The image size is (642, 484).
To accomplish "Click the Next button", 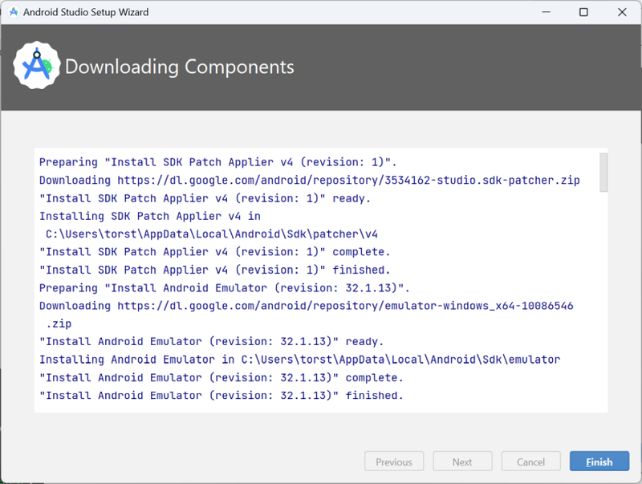I will (x=462, y=462).
